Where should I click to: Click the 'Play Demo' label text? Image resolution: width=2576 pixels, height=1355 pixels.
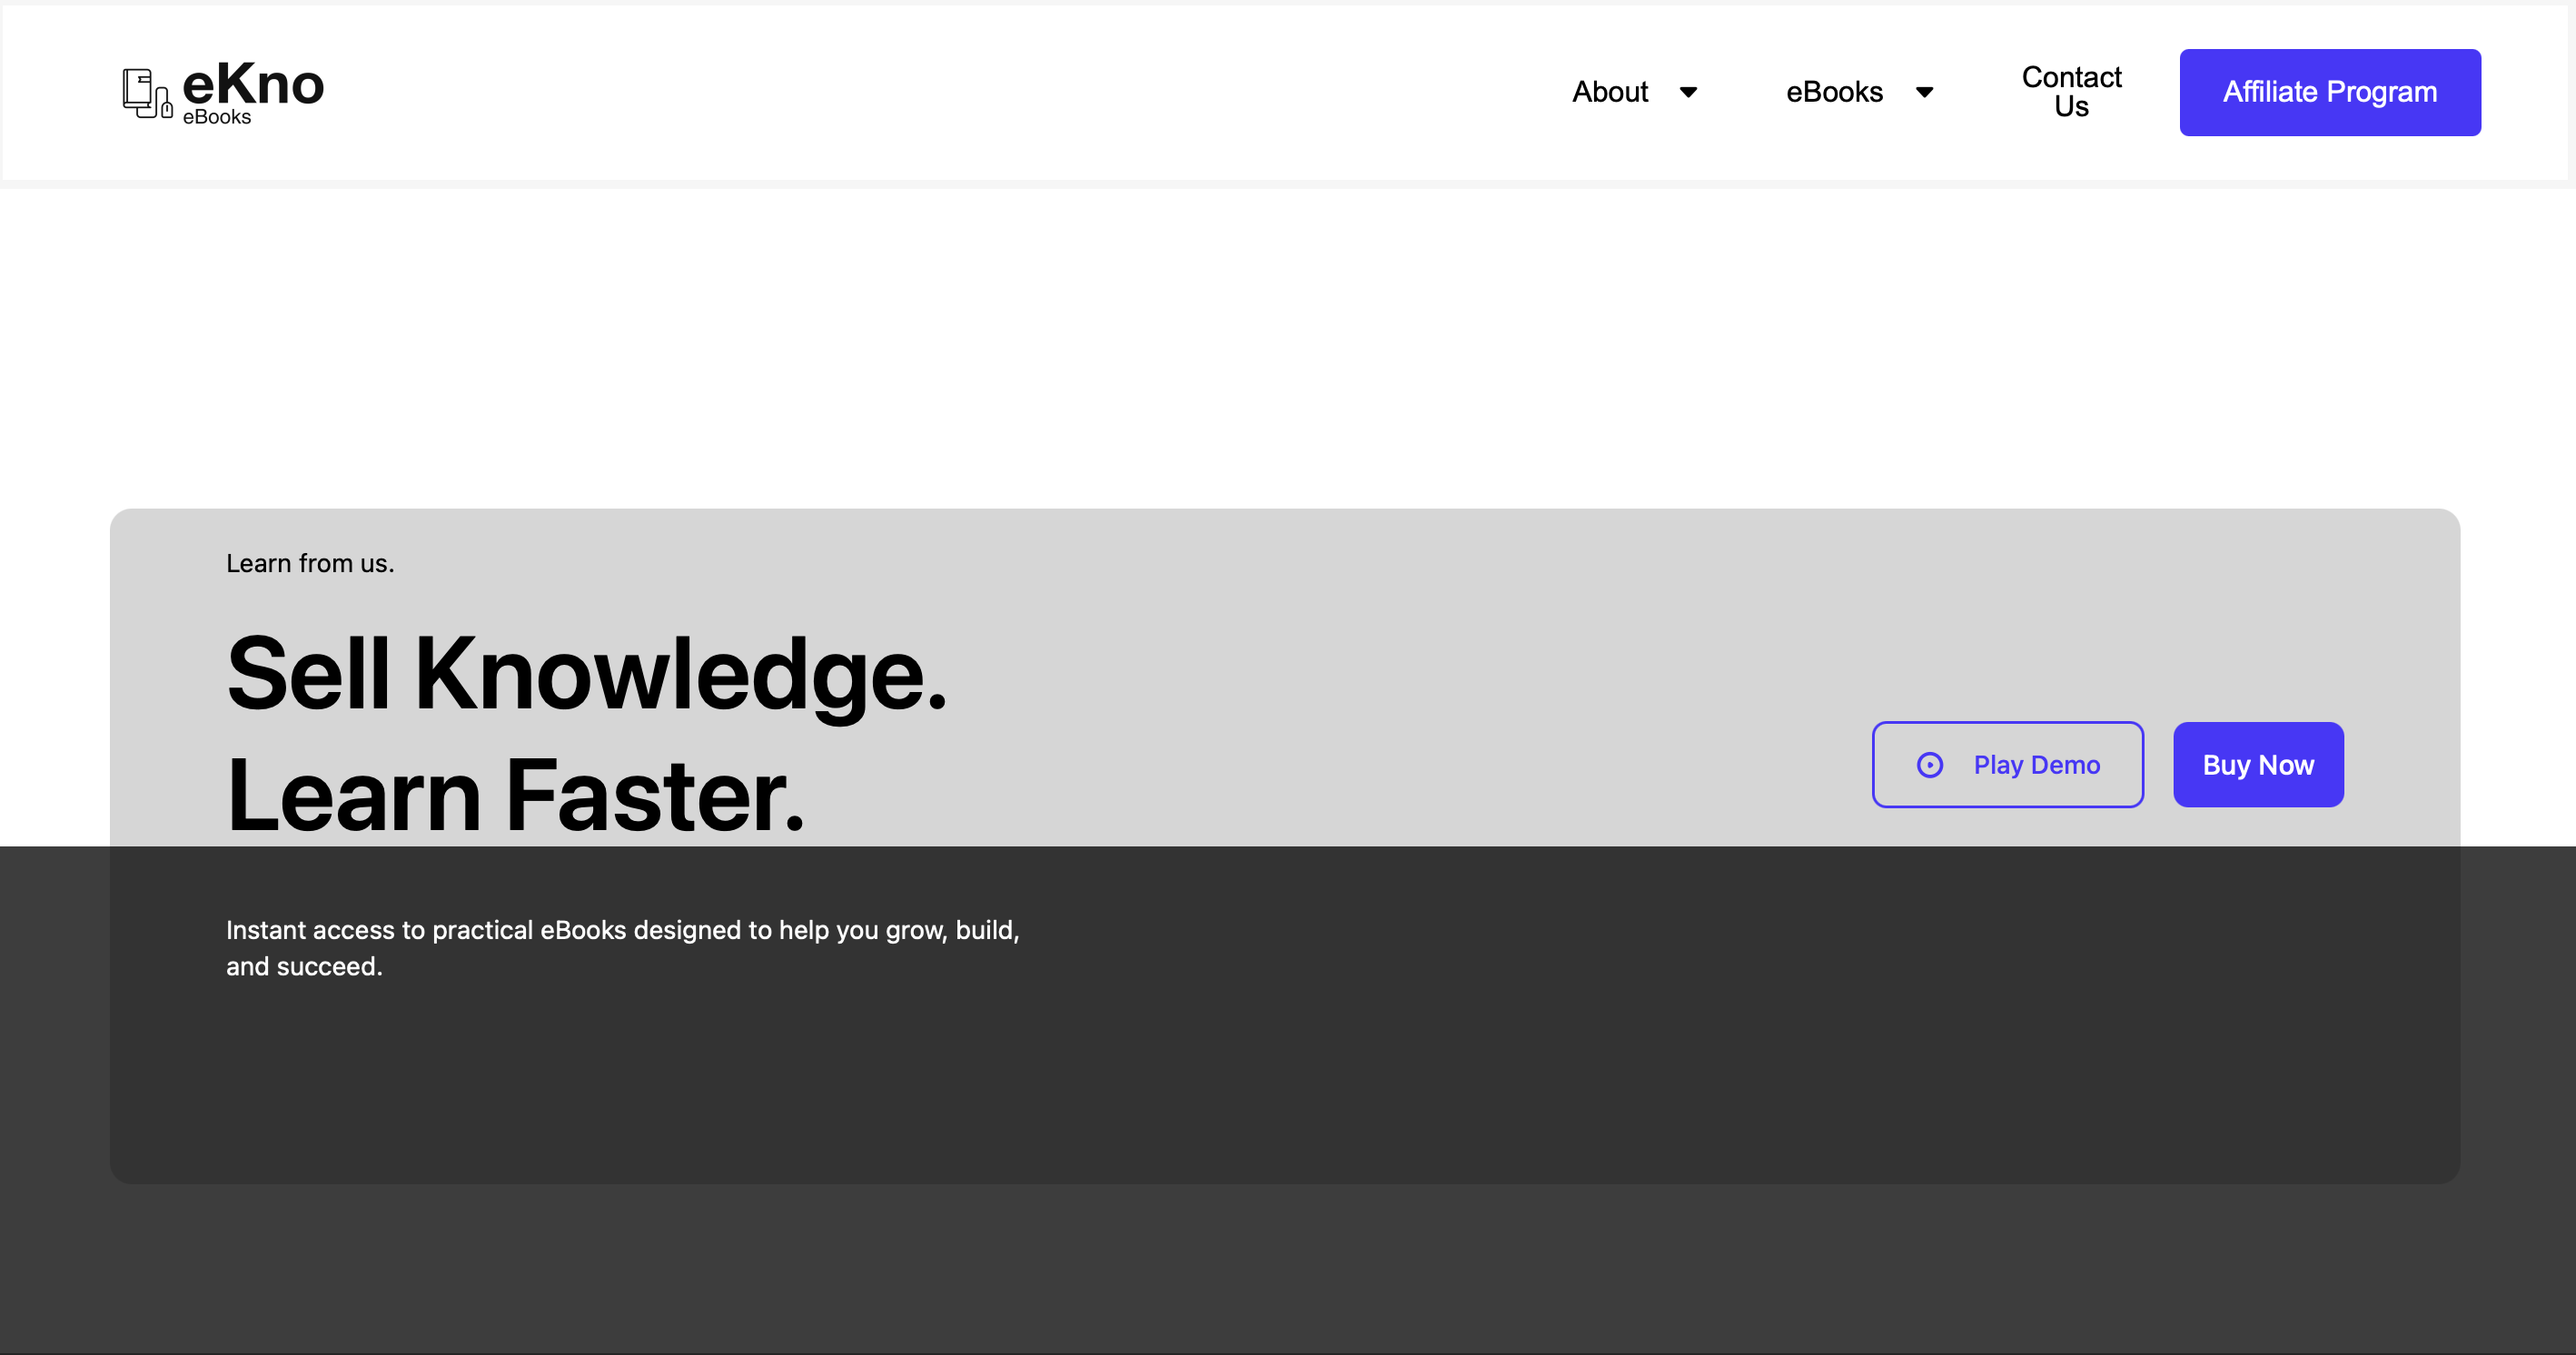pos(2036,765)
